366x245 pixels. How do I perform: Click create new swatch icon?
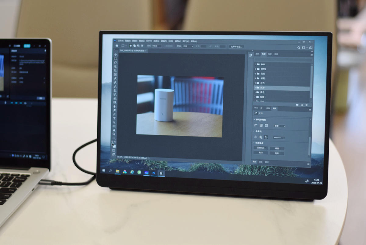pyautogui.click(x=302, y=105)
